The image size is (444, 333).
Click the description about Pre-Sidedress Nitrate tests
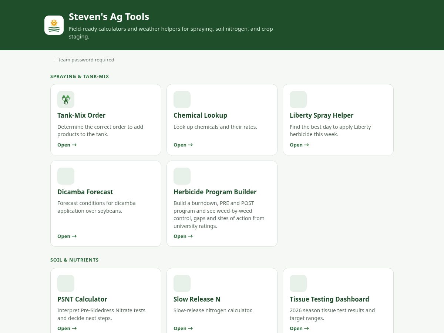(101, 314)
